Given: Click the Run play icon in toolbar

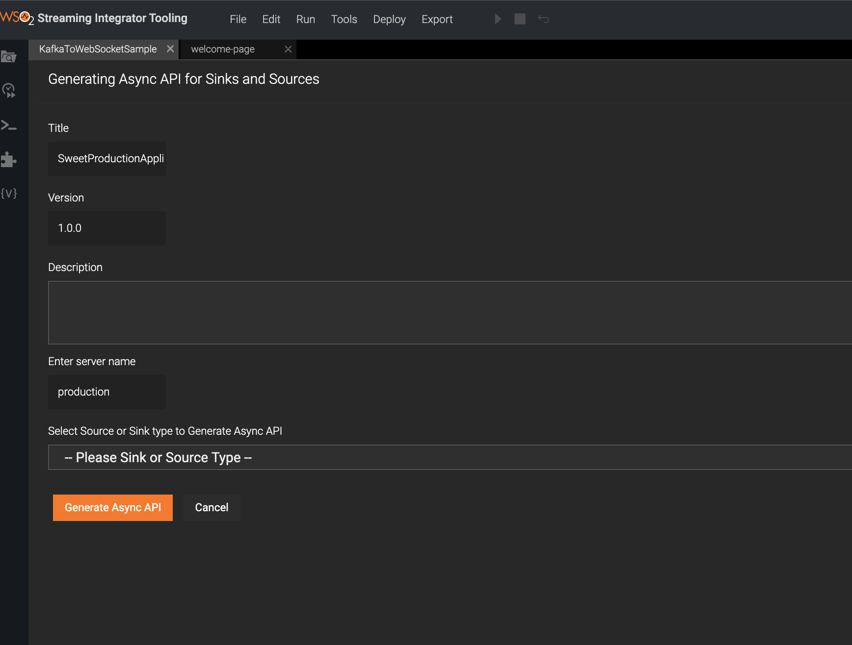Looking at the screenshot, I should 498,19.
